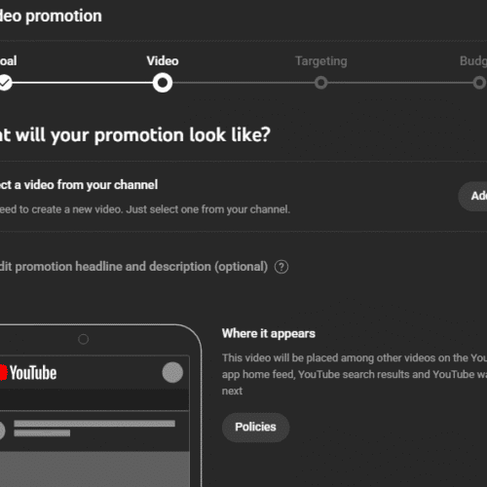Click the Add button for channel video
Image resolution: width=487 pixels, height=487 pixels.
click(x=472, y=196)
